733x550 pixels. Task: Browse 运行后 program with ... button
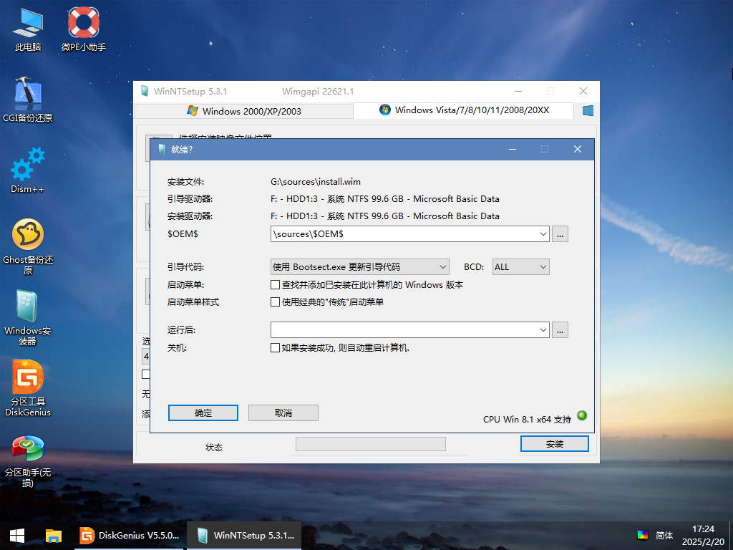(x=560, y=330)
